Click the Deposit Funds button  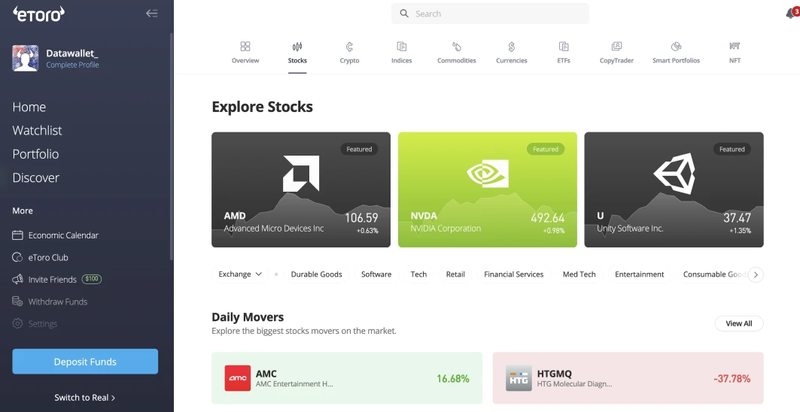[85, 362]
